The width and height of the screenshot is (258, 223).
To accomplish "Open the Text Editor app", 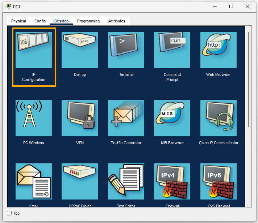I will tap(126, 181).
